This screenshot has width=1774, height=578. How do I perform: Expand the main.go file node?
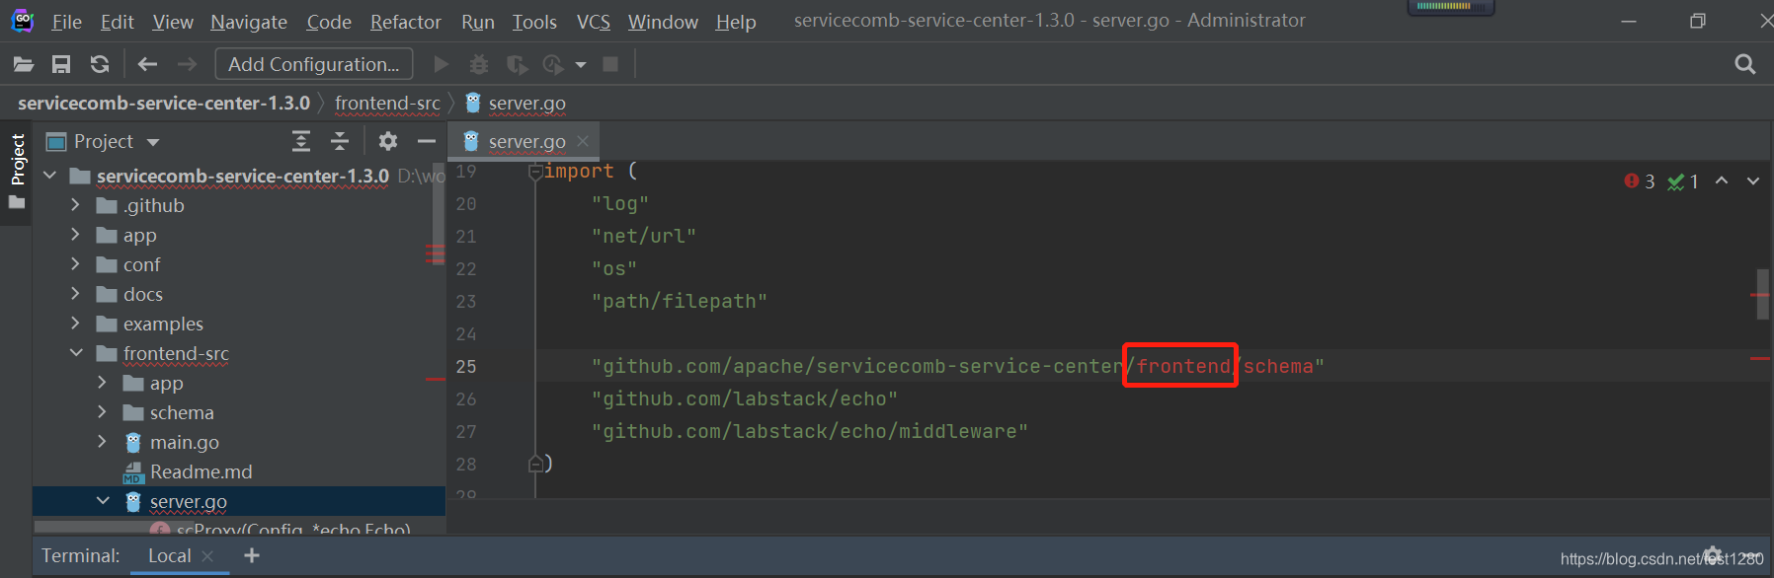(103, 442)
